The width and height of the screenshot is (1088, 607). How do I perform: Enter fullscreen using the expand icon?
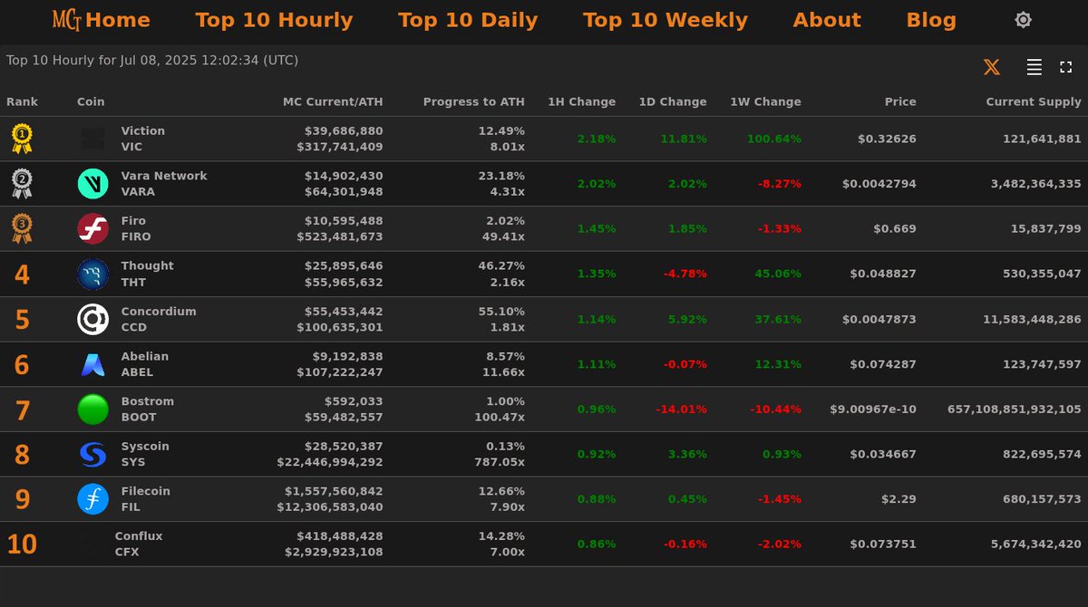pyautogui.click(x=1065, y=66)
